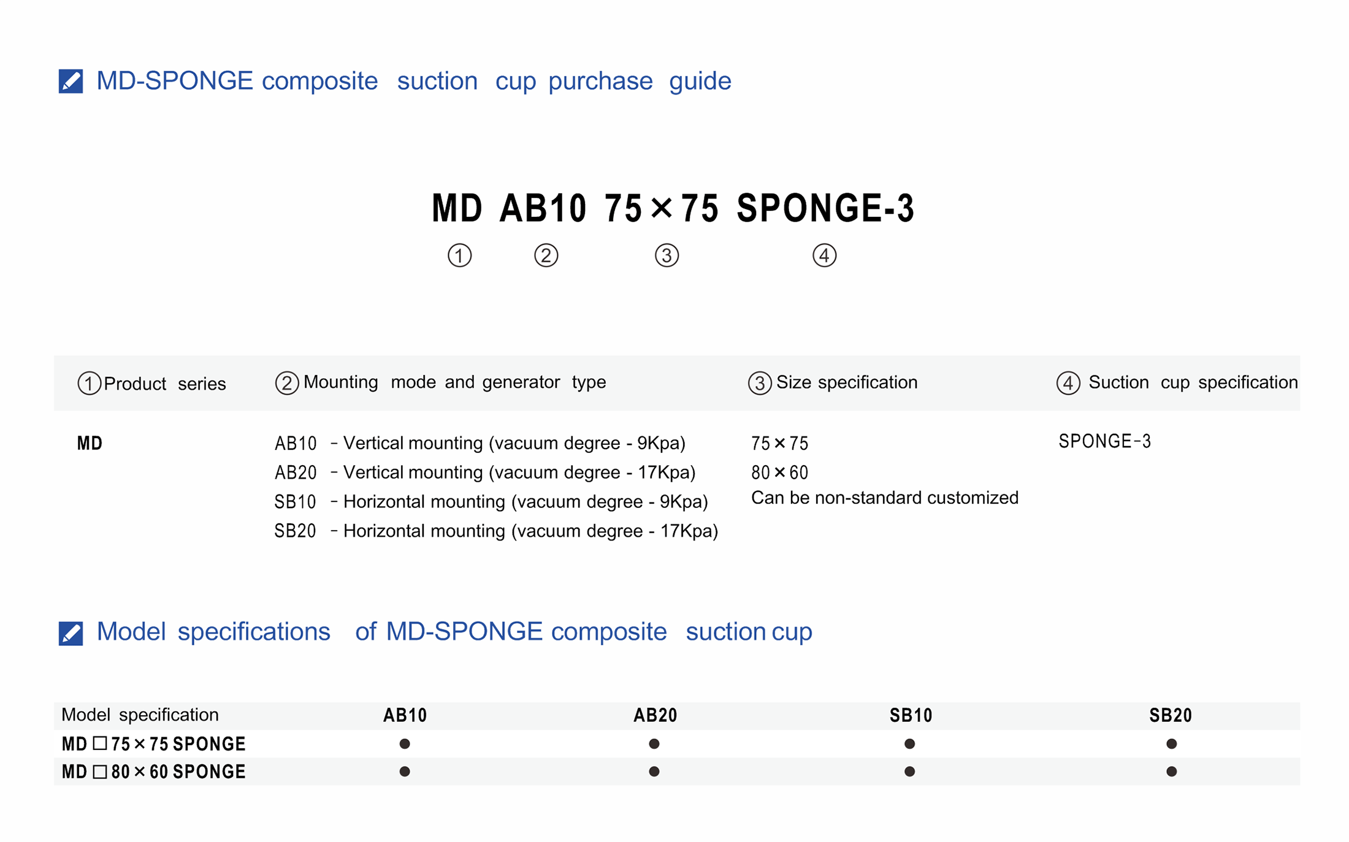The height and width of the screenshot is (842, 1349).
Task: Click circled number 4 under SPONGE-3 code
Action: coord(824,256)
